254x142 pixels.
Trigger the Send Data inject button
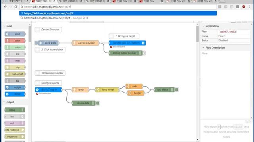click(36, 43)
